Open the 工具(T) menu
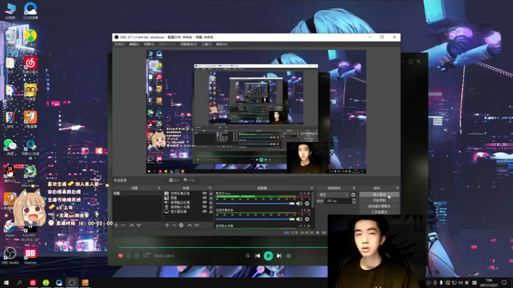The height and width of the screenshot is (288, 513). 206,44
